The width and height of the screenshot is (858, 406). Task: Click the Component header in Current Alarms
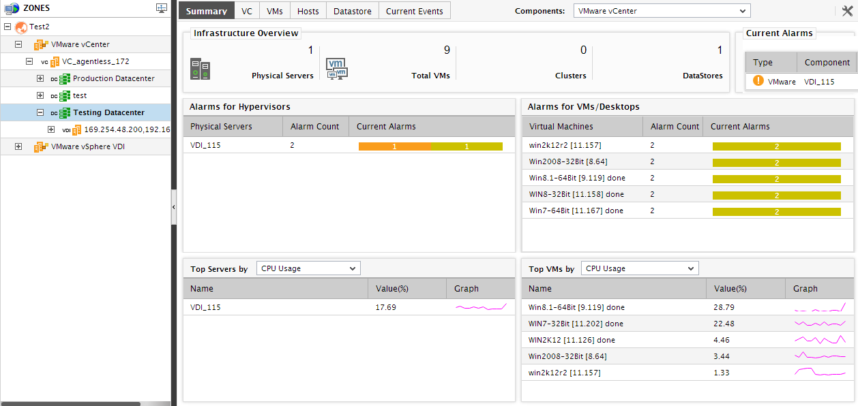(x=827, y=62)
